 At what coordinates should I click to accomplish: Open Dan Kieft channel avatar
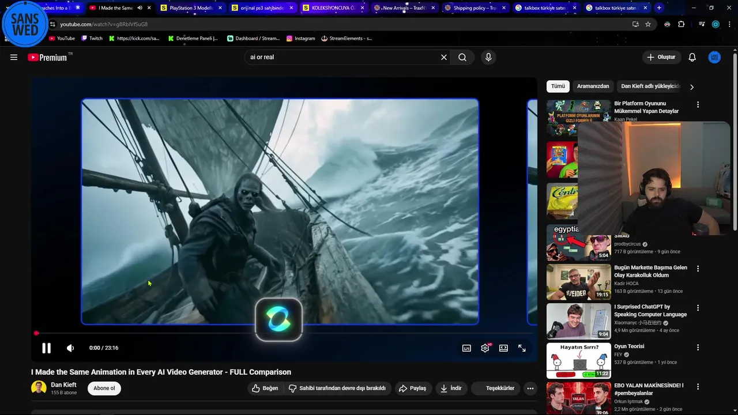click(39, 388)
